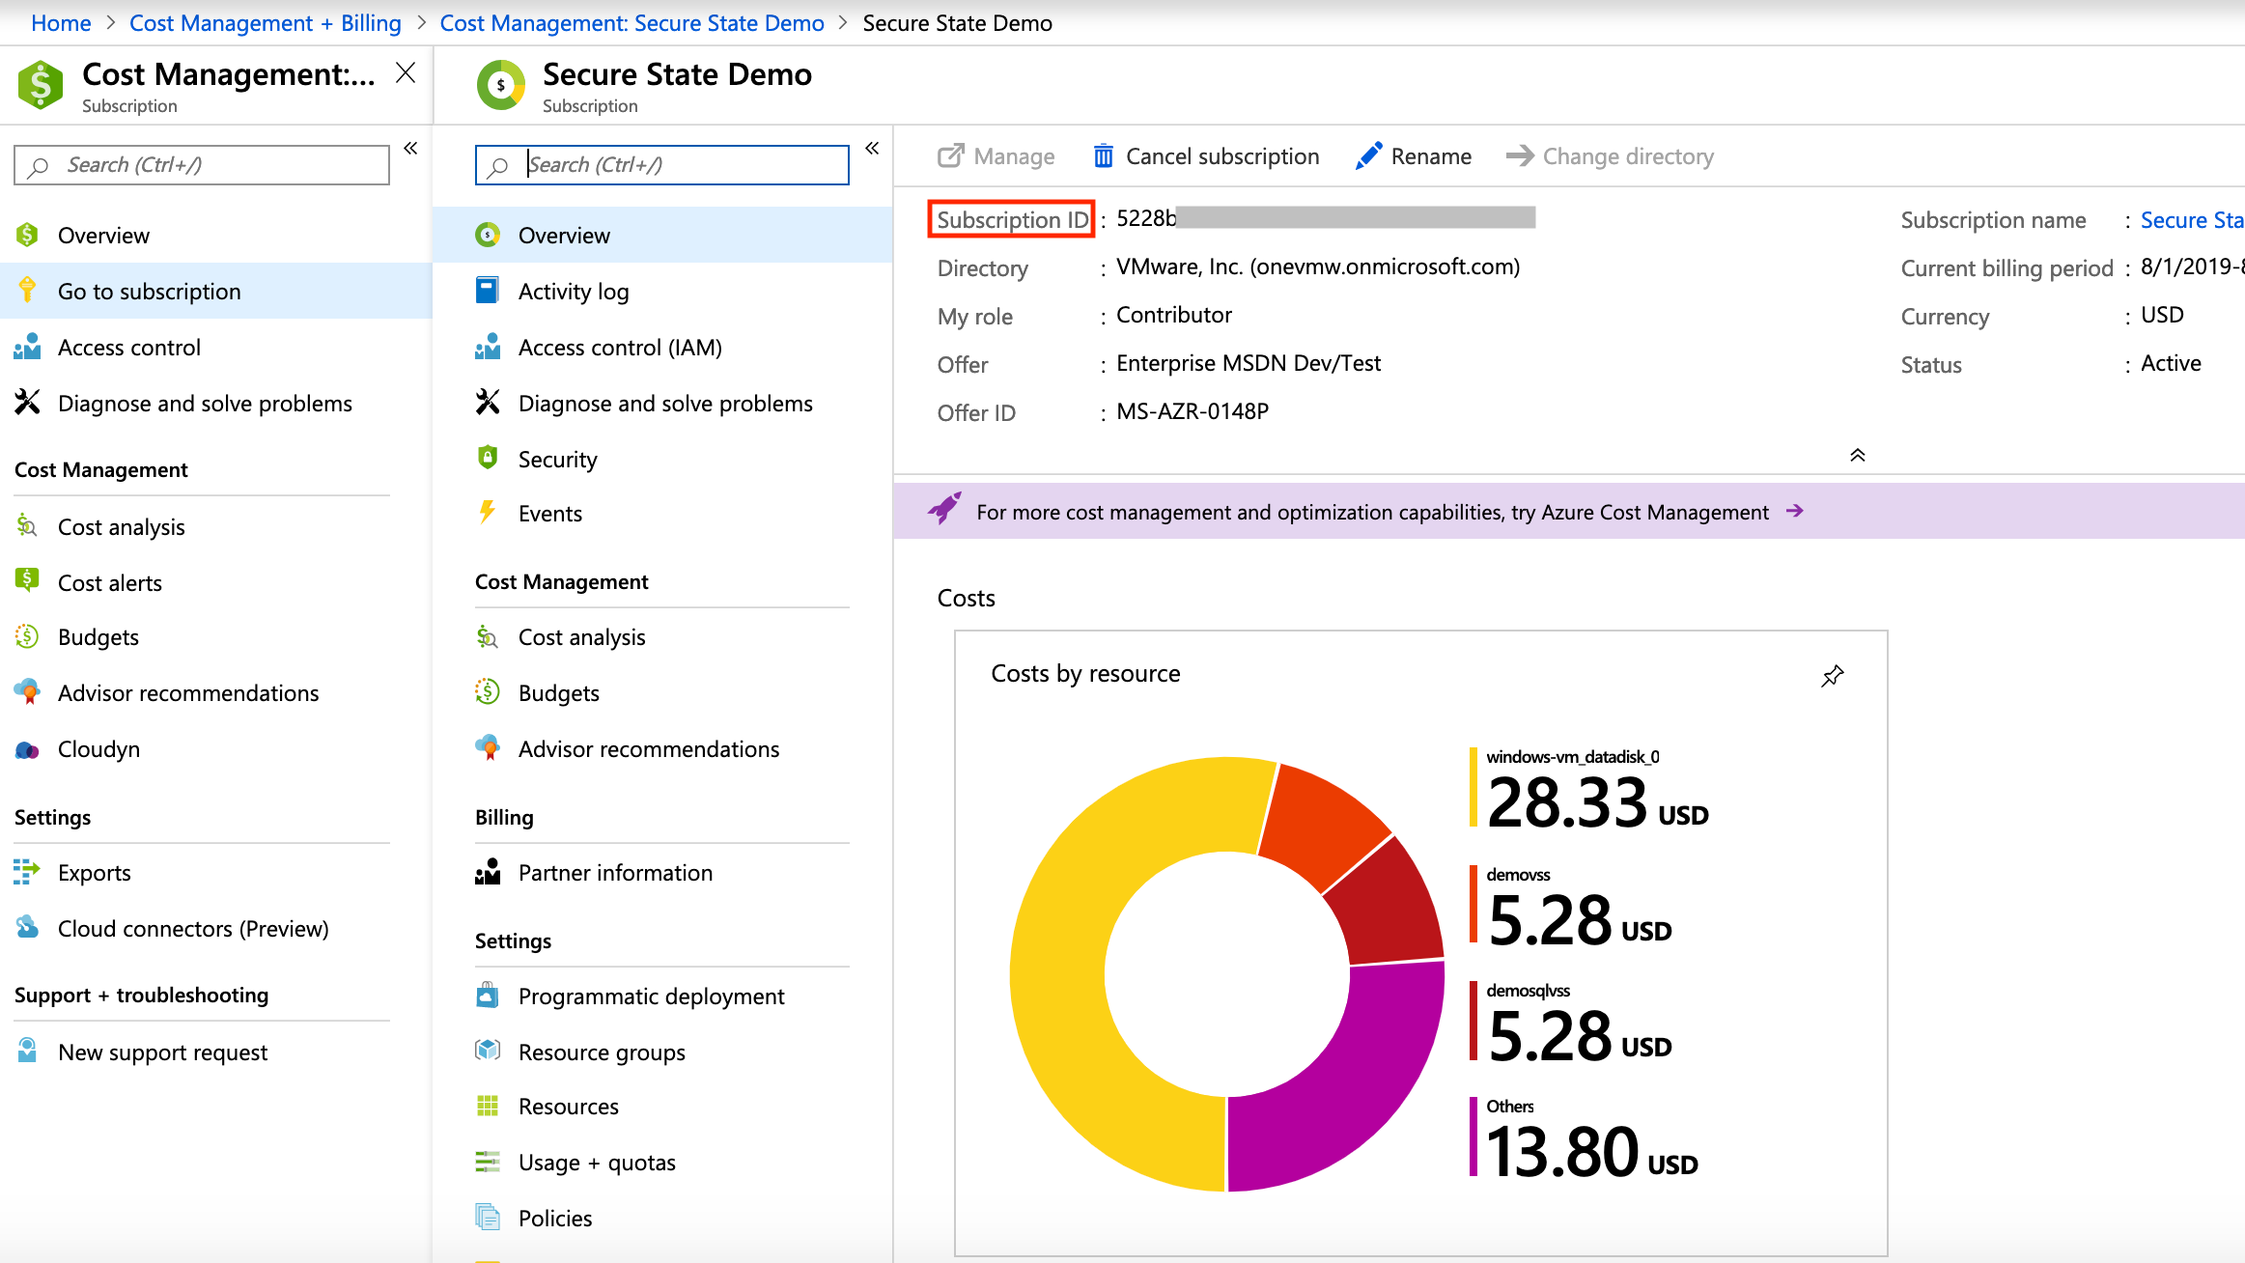This screenshot has height=1263, width=2245.
Task: Collapse the Secure State Demo menu
Action: [871, 148]
